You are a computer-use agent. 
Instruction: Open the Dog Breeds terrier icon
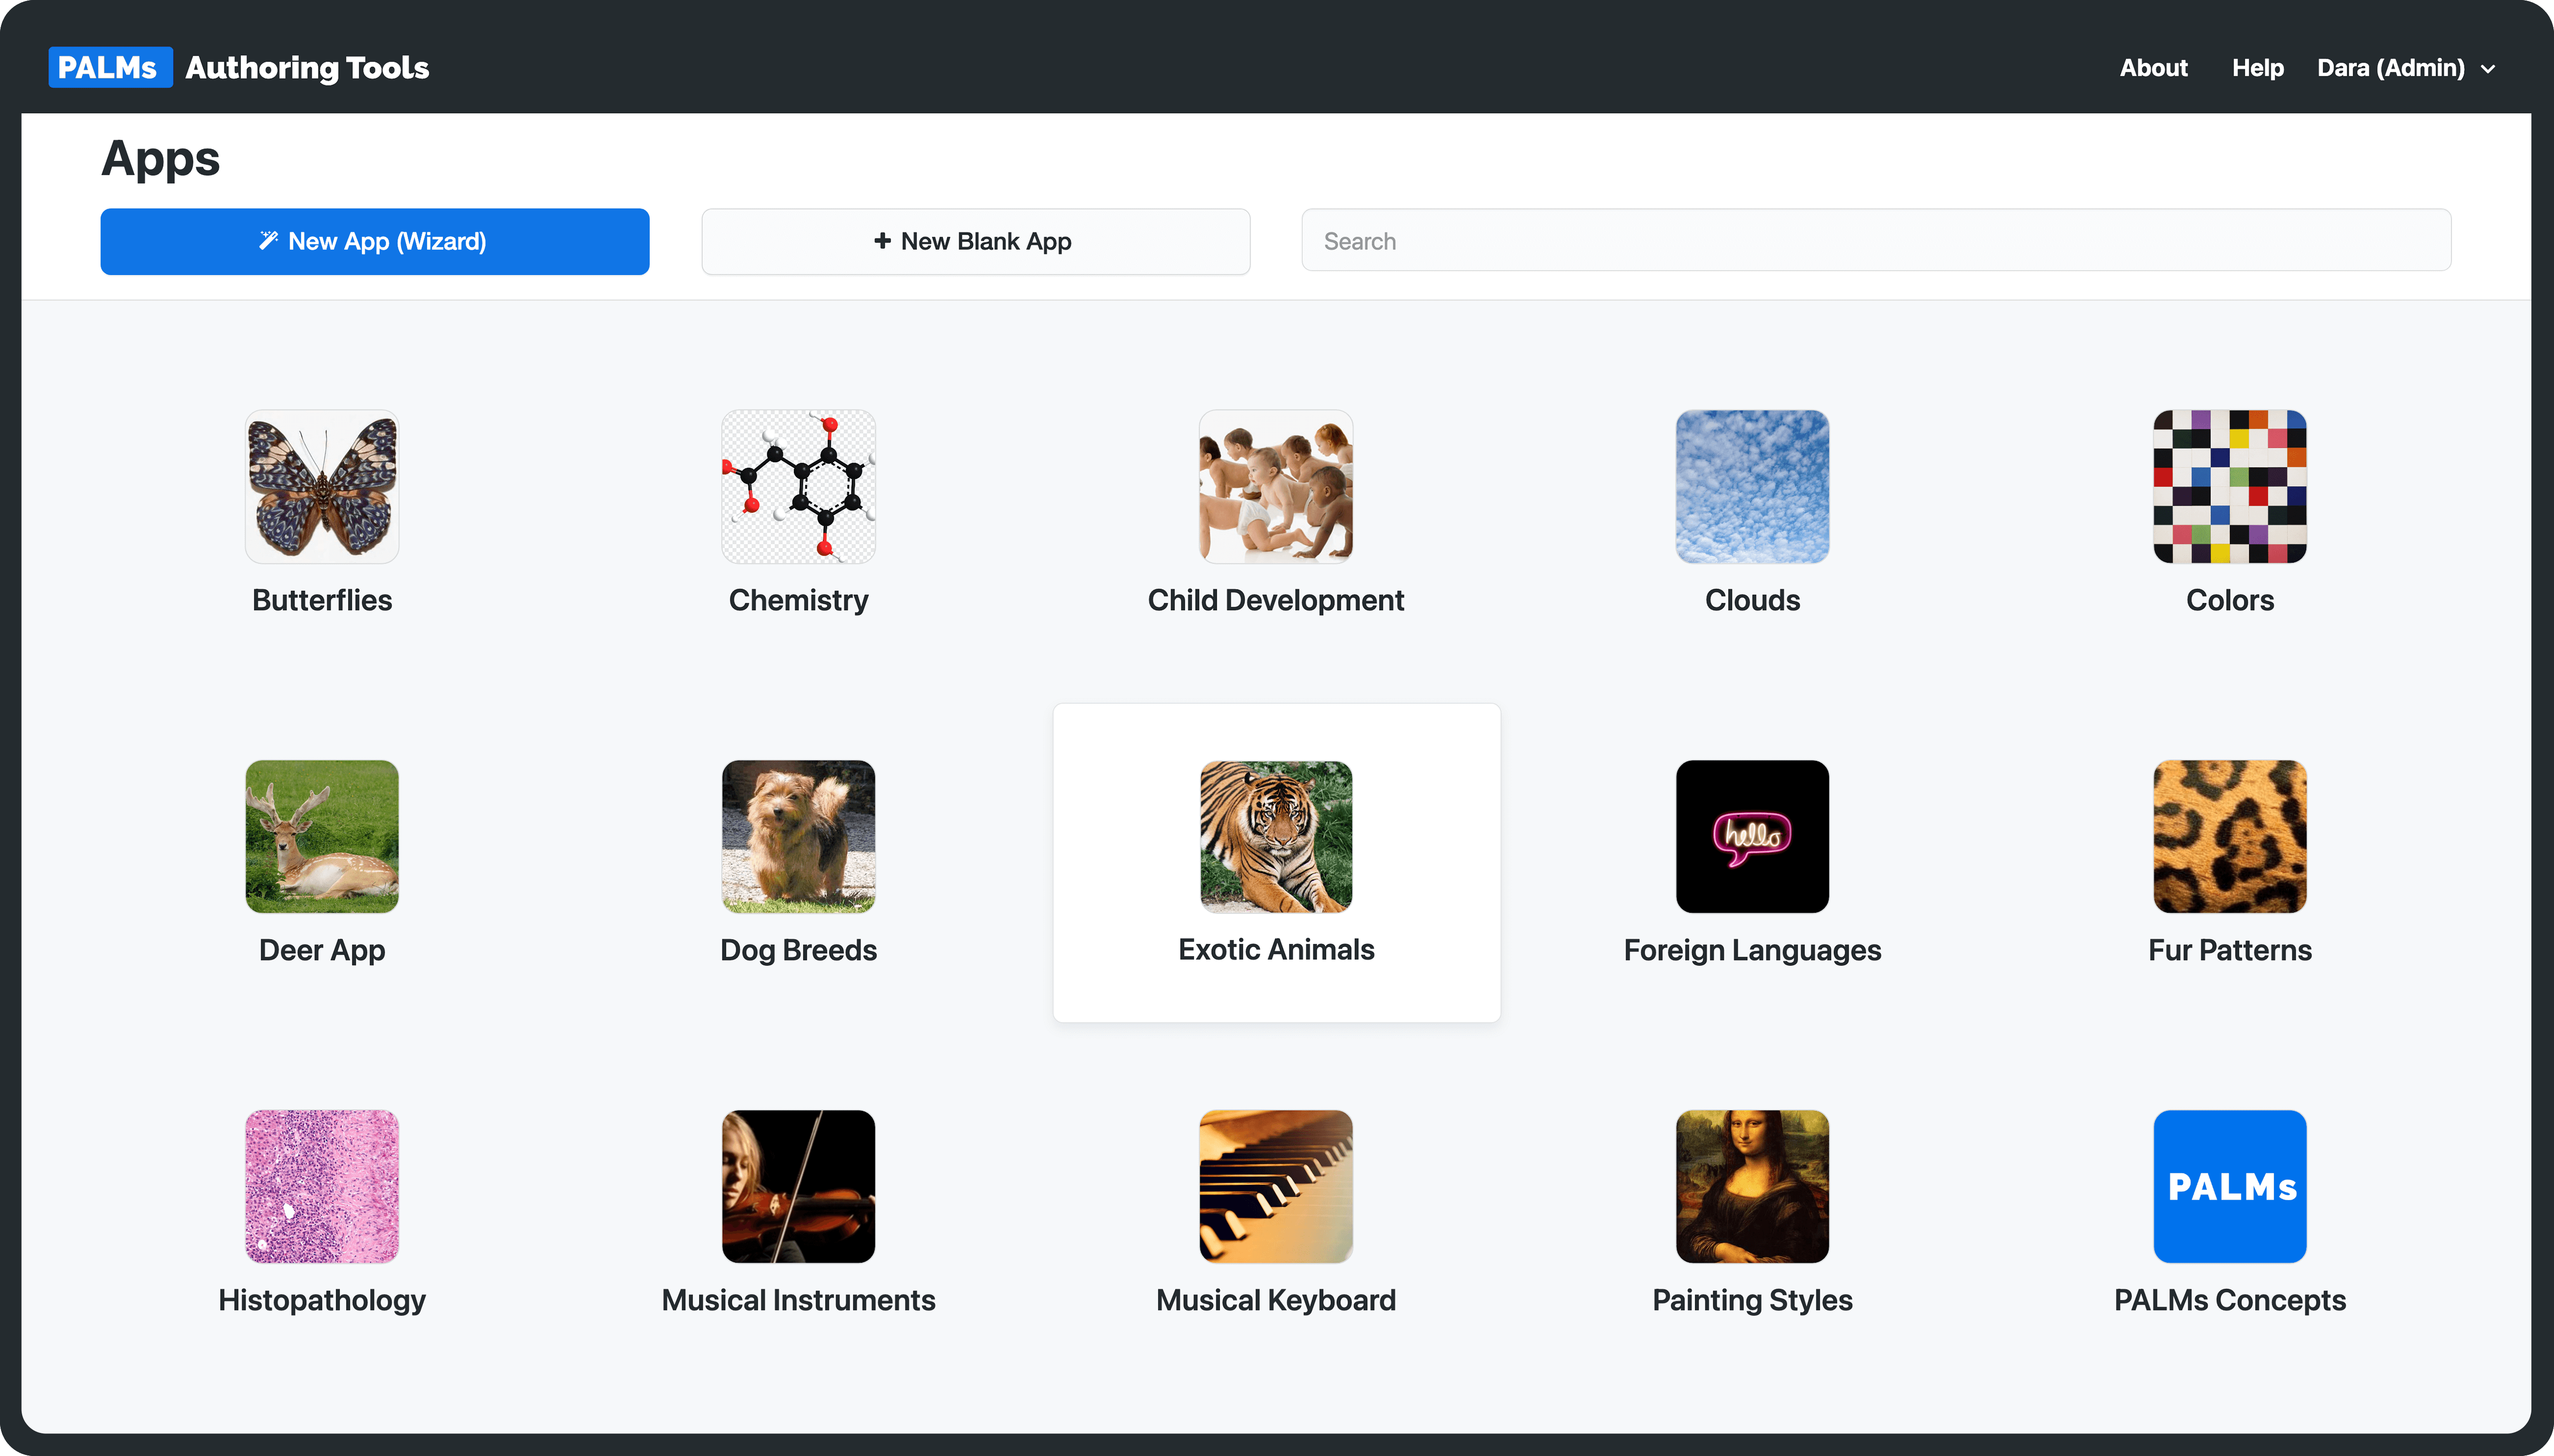point(798,837)
